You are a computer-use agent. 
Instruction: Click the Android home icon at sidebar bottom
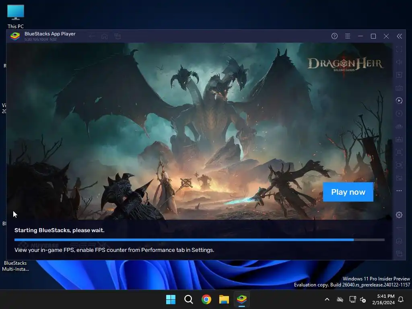pos(399,241)
